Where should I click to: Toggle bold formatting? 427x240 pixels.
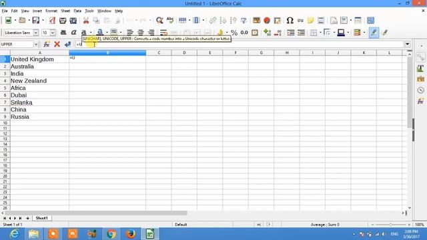tap(63, 33)
